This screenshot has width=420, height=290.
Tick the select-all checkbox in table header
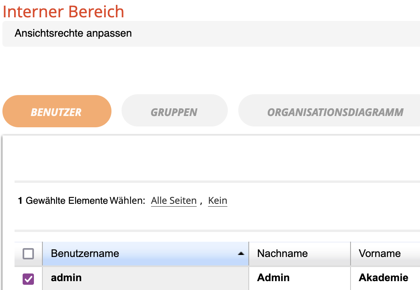point(28,254)
